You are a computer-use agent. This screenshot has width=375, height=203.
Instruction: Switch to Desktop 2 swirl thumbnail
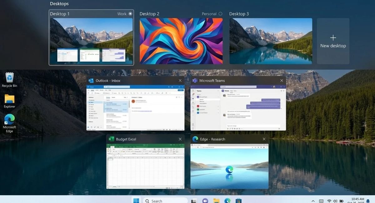click(x=181, y=41)
